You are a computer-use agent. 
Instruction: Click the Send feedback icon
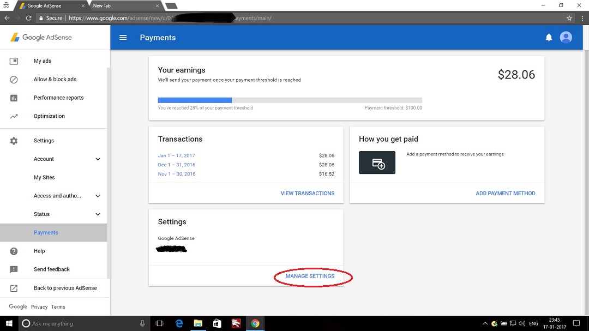[14, 269]
